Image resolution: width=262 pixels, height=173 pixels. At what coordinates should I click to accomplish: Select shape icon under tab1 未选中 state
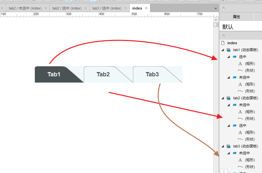(x=240, y=91)
